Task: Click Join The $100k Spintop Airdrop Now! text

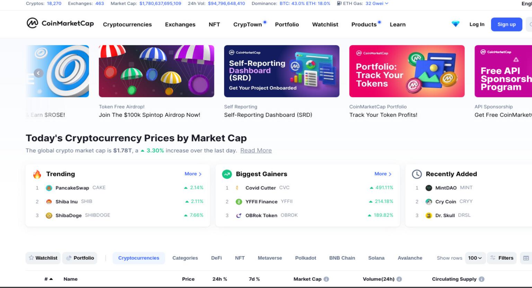Action: (150, 115)
